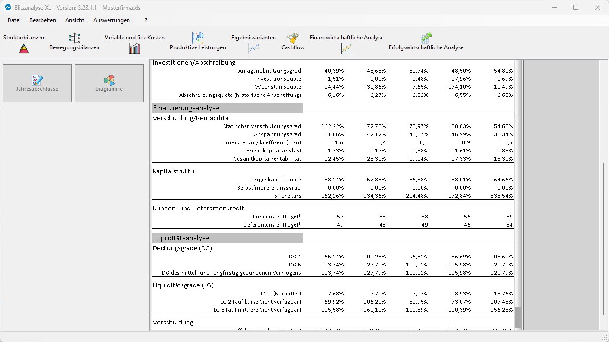
Task: Click the Kunden- und Lieferantenkredit heading
Action: click(x=198, y=208)
